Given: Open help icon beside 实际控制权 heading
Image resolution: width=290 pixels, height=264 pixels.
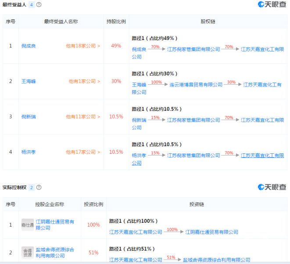Looking at the screenshot, I should pos(39,188).
